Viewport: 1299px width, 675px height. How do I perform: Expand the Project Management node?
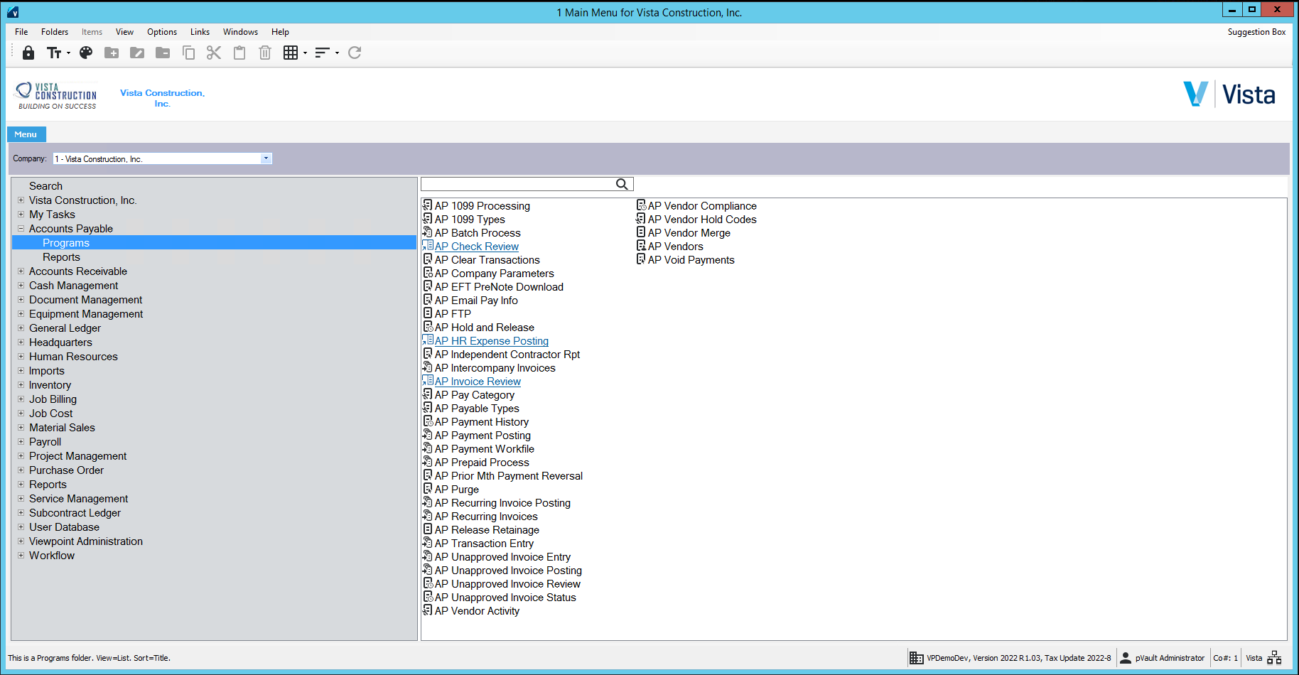click(x=21, y=456)
